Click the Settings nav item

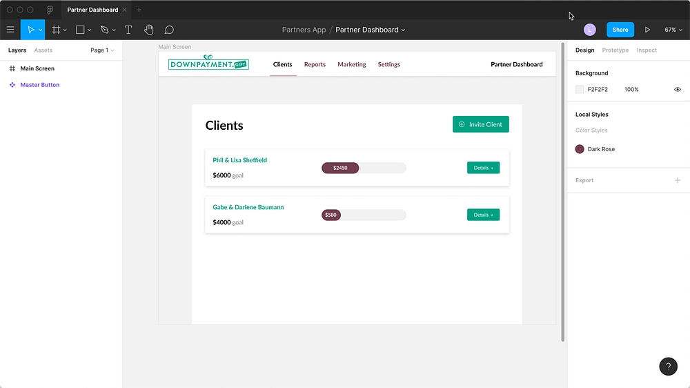click(389, 64)
